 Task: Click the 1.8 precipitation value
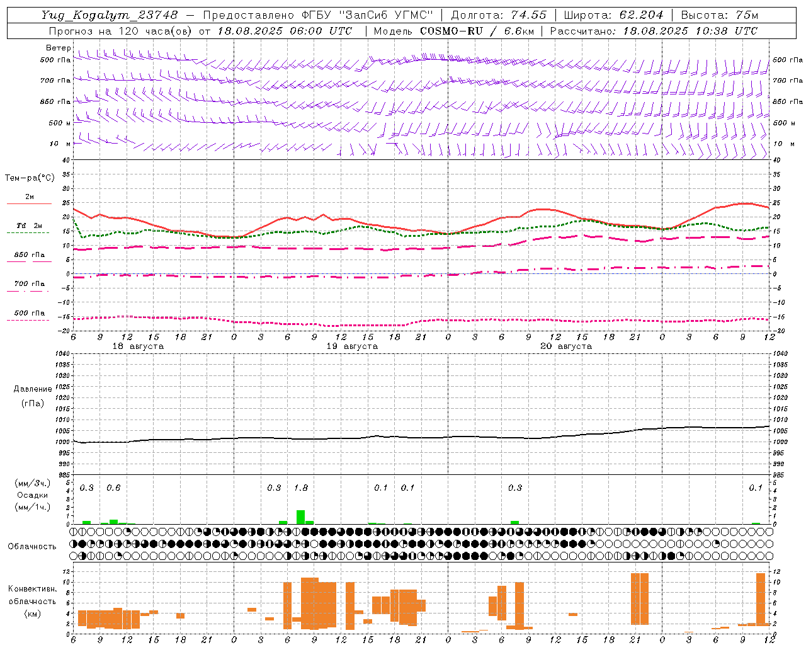click(x=301, y=488)
